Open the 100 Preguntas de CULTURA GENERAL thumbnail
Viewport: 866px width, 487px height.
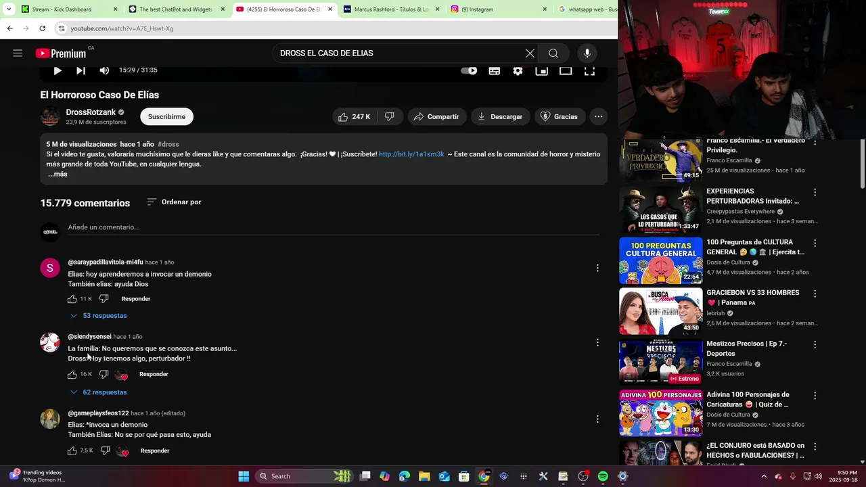661,260
